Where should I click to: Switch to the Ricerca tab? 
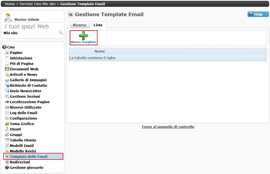(x=79, y=25)
